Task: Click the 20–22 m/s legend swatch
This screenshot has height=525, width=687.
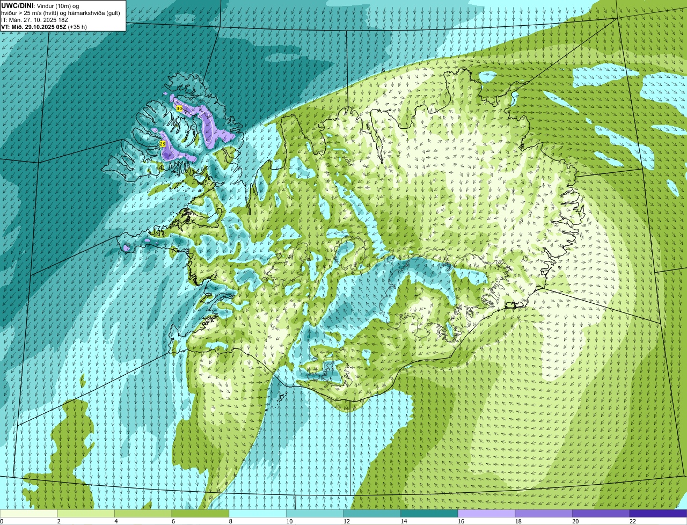Action: (601, 513)
